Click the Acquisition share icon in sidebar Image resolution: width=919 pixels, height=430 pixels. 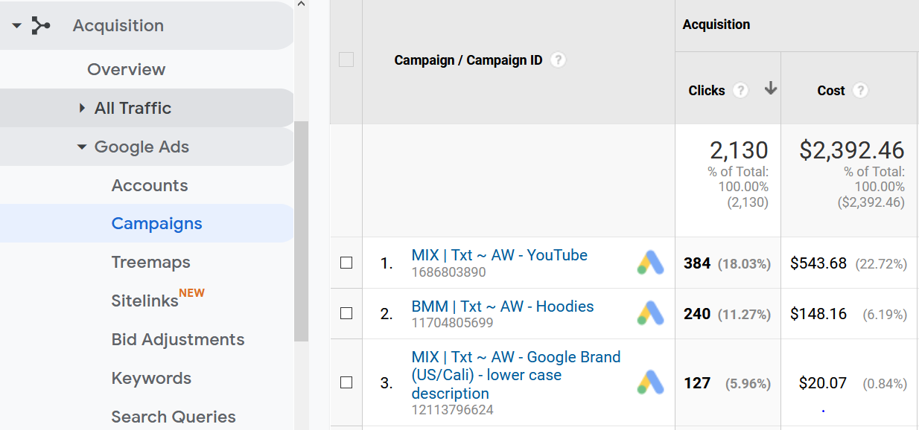pyautogui.click(x=40, y=25)
